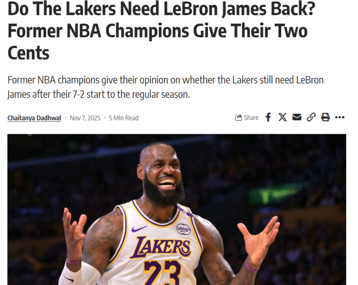Share the article on X
Viewport: 358px width, 285px height.
(282, 117)
